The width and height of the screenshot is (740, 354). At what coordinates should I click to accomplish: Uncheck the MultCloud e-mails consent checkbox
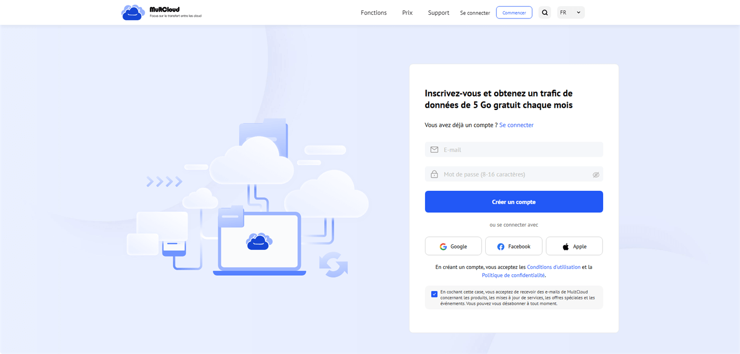coord(434,294)
